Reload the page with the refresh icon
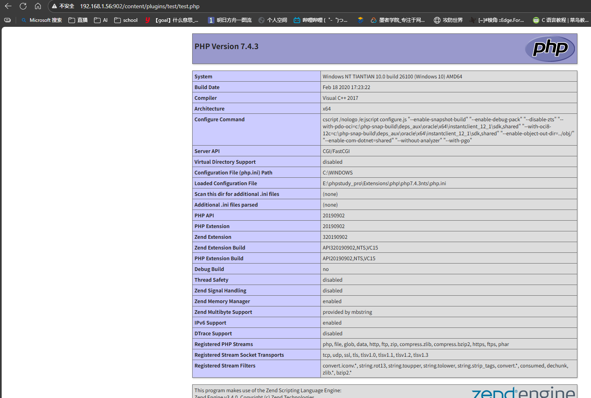Viewport: 591px width, 398px height. [x=23, y=6]
